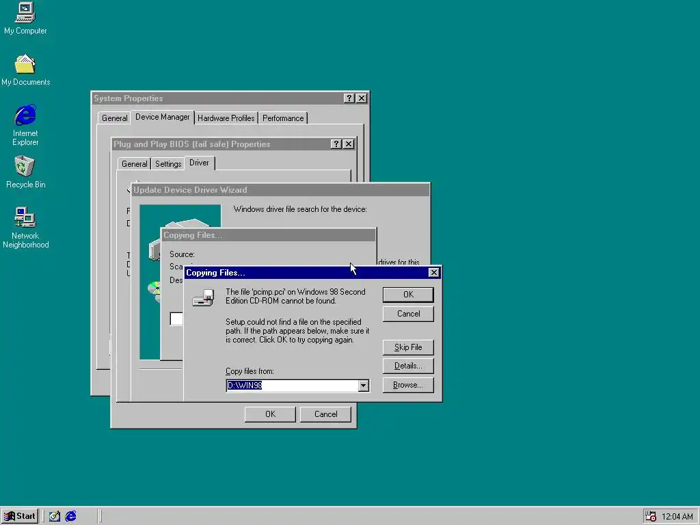Click the background Copying Files progress window title
The height and width of the screenshot is (525, 700).
click(268, 235)
